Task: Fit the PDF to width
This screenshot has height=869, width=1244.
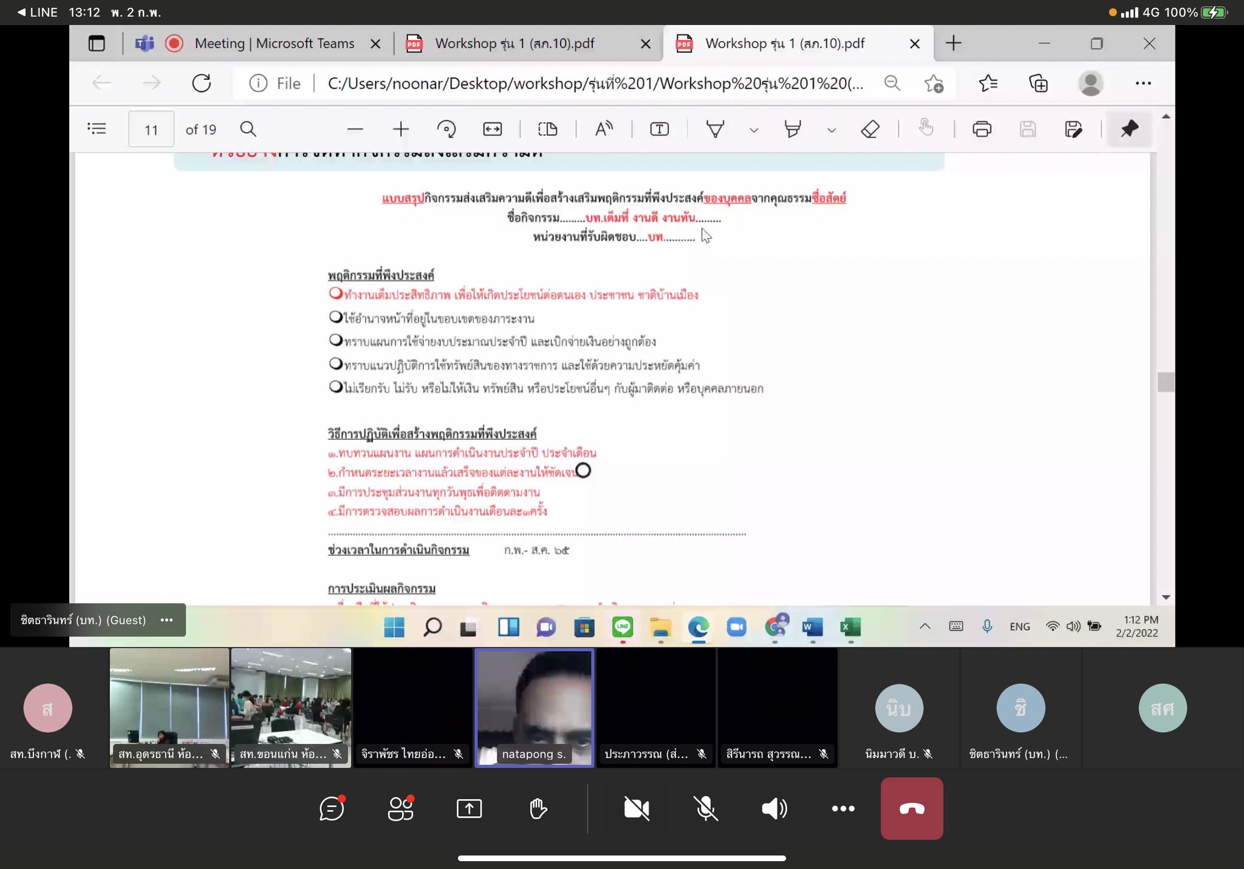Action: click(x=493, y=129)
